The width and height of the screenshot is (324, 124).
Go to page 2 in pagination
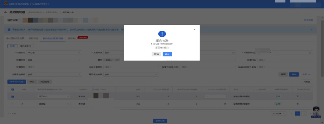click(x=304, y=114)
